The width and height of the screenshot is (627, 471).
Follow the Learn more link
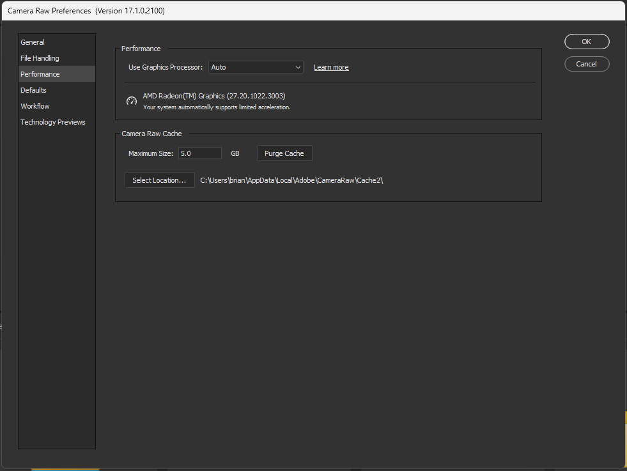pos(331,68)
